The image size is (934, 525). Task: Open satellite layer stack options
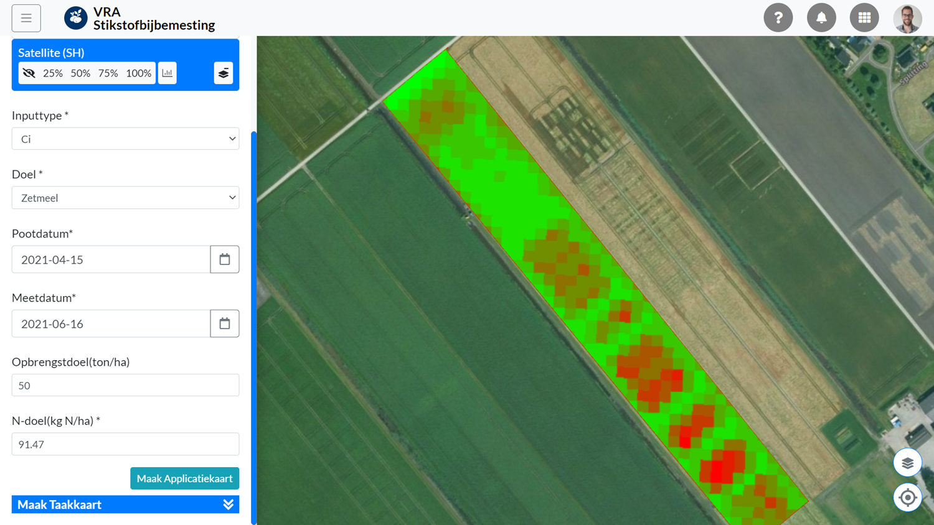click(x=224, y=73)
